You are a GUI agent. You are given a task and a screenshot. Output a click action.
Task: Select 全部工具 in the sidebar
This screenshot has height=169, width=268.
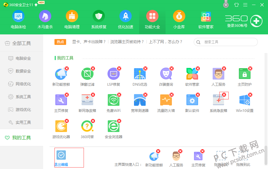22,43
